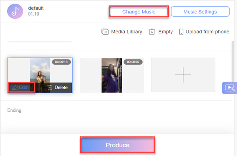Click the Delete trash icon on first clip
The height and width of the screenshot is (156, 237).
point(50,87)
